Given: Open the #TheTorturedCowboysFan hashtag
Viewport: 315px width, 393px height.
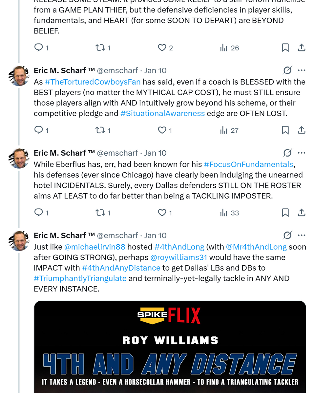Looking at the screenshot, I should pyautogui.click(x=93, y=82).
